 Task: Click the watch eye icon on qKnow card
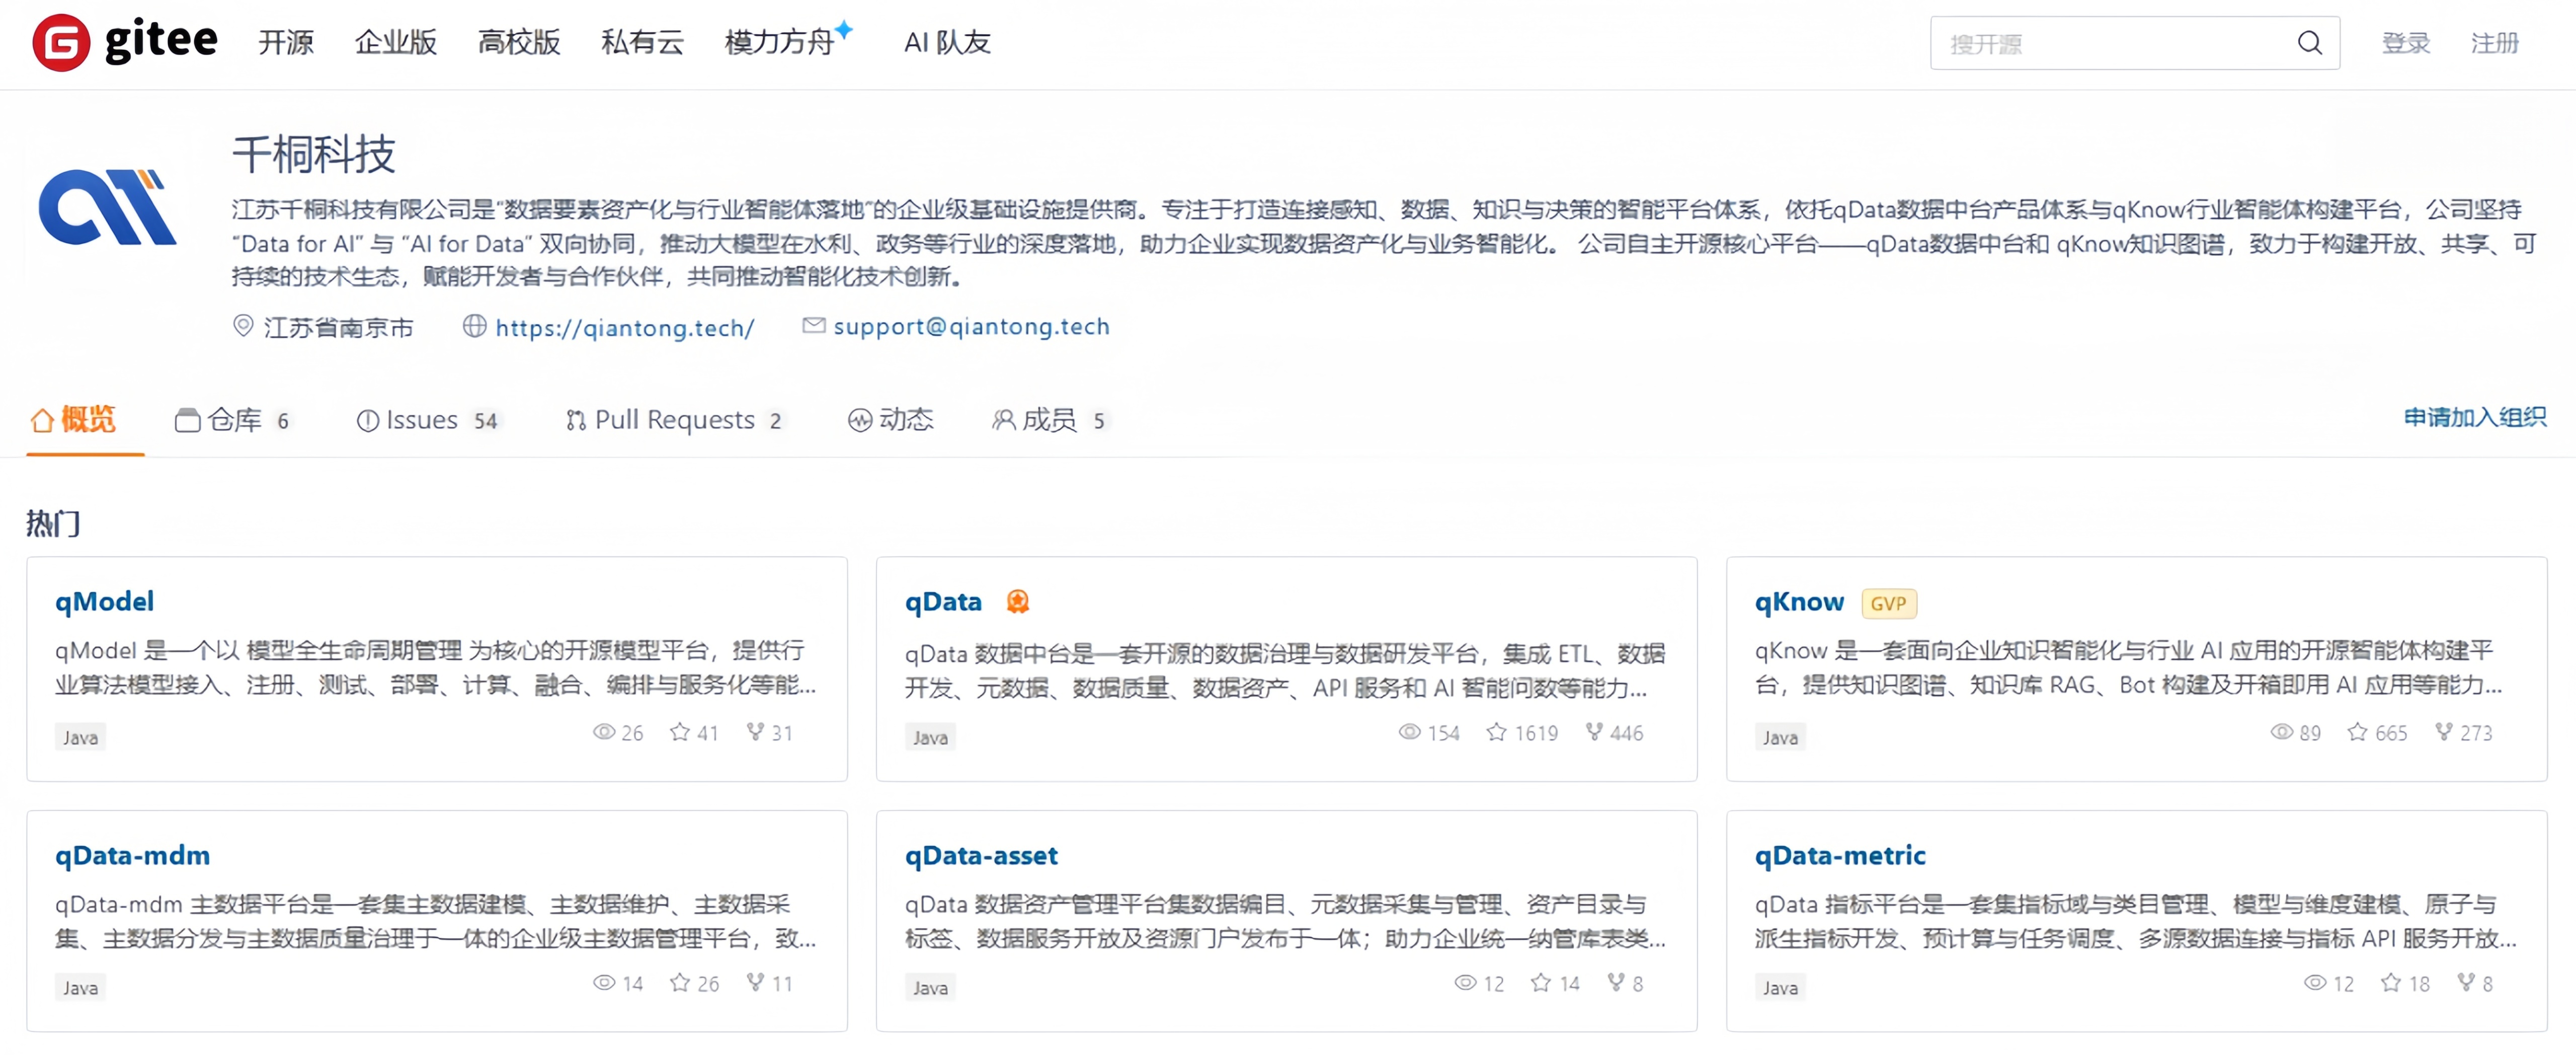tap(2281, 732)
